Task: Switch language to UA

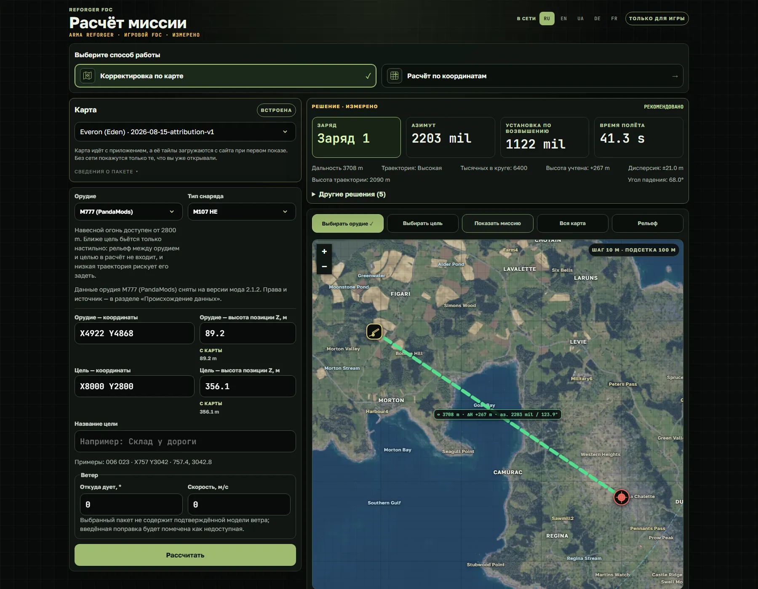Action: (x=581, y=19)
